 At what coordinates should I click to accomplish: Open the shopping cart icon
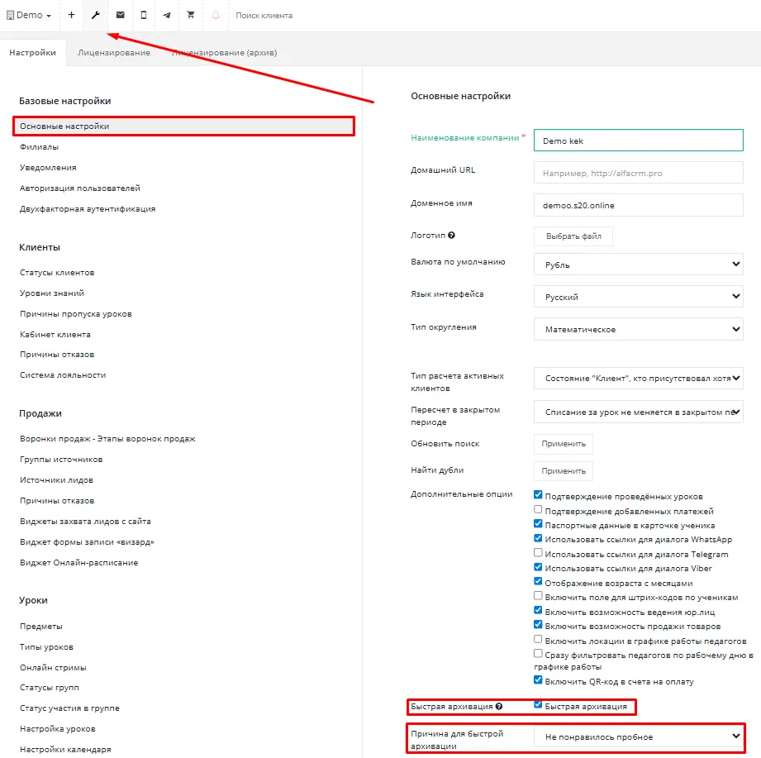(191, 15)
